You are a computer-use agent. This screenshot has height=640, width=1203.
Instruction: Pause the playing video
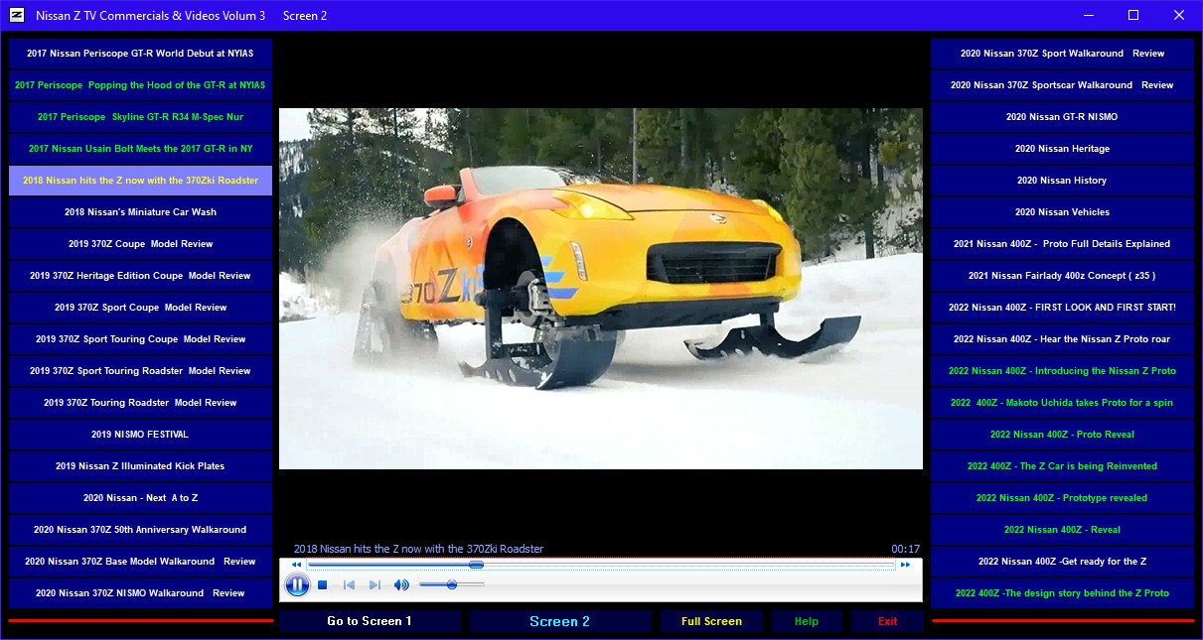297,584
